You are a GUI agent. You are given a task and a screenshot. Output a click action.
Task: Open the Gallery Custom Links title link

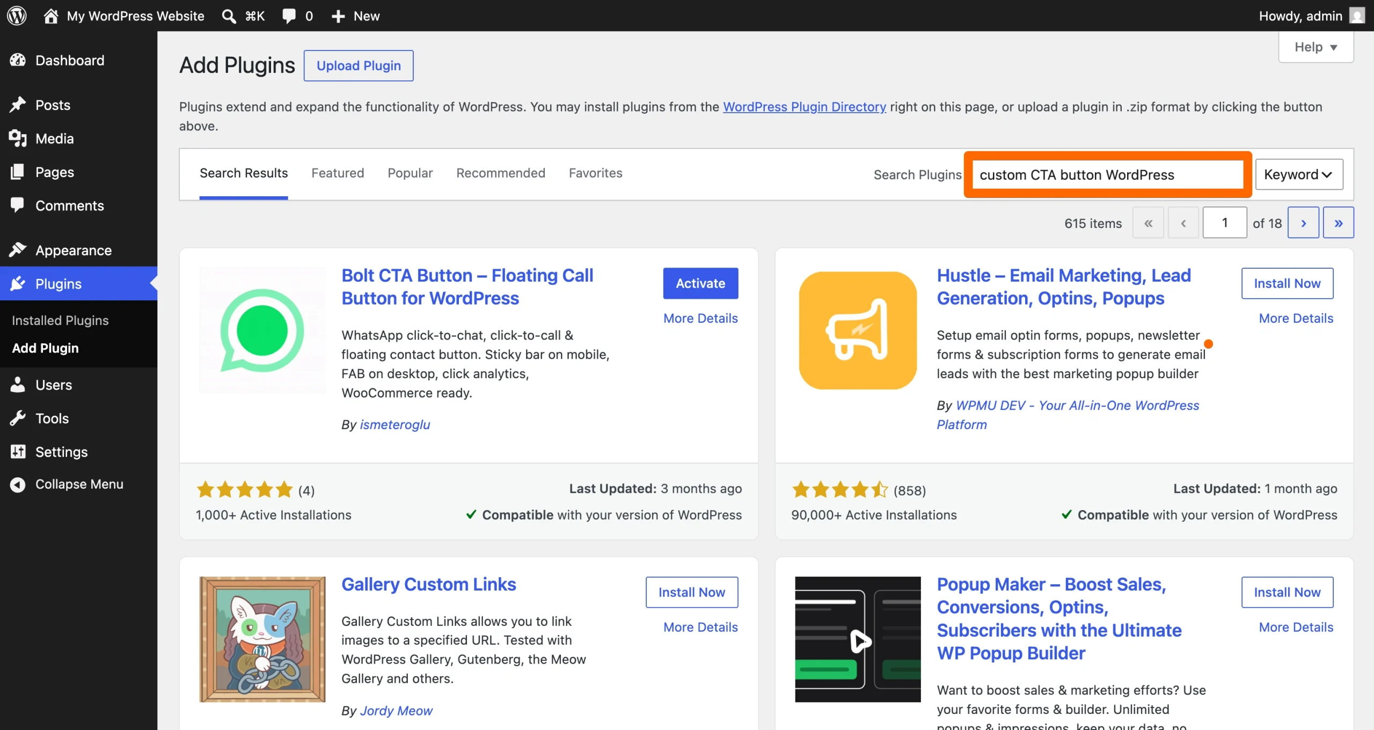pos(429,585)
